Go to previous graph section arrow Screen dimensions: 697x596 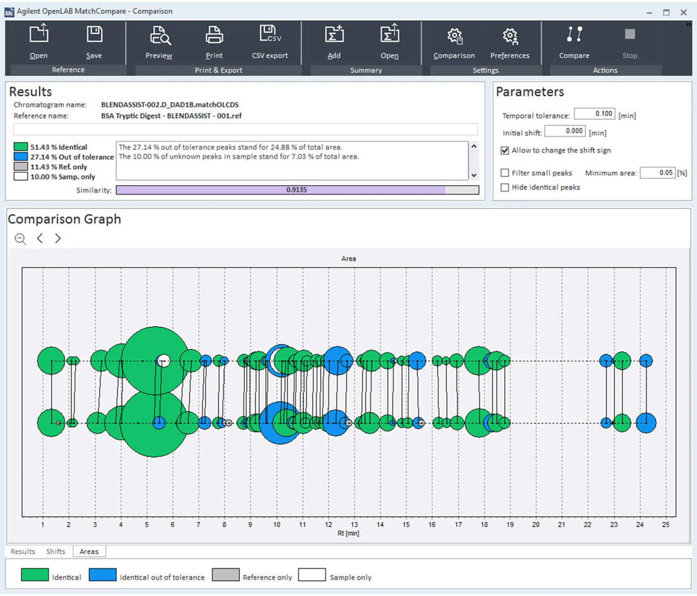pyautogui.click(x=40, y=238)
